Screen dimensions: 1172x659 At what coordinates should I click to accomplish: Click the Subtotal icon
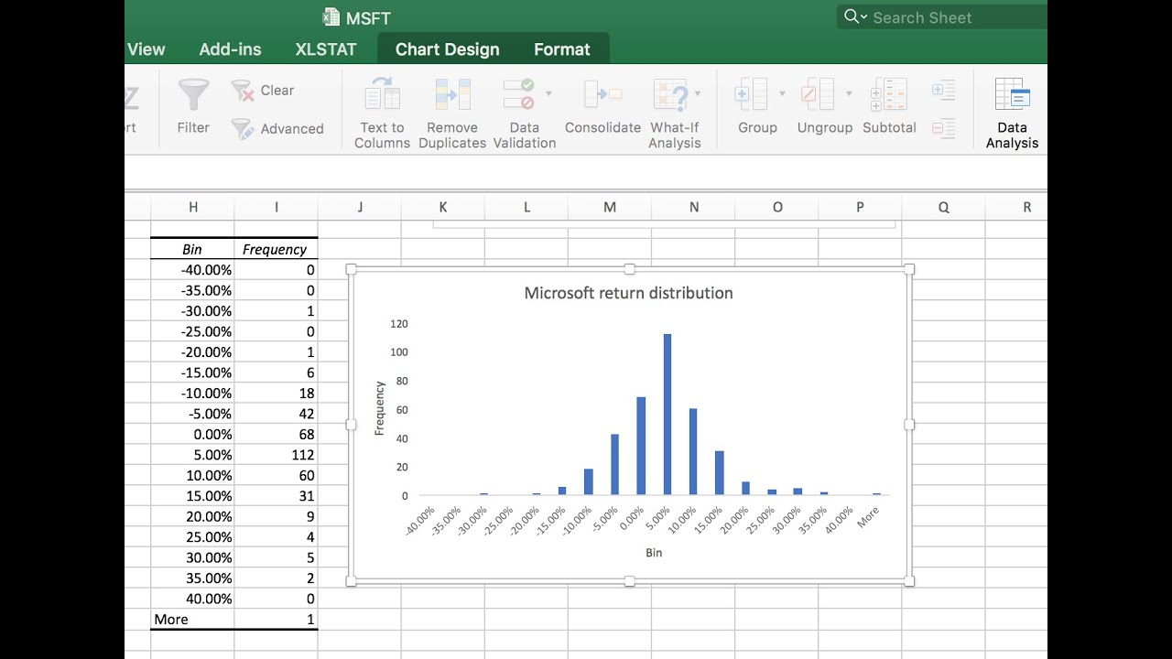889,94
